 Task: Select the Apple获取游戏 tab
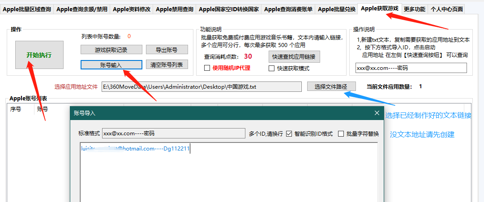379,9
